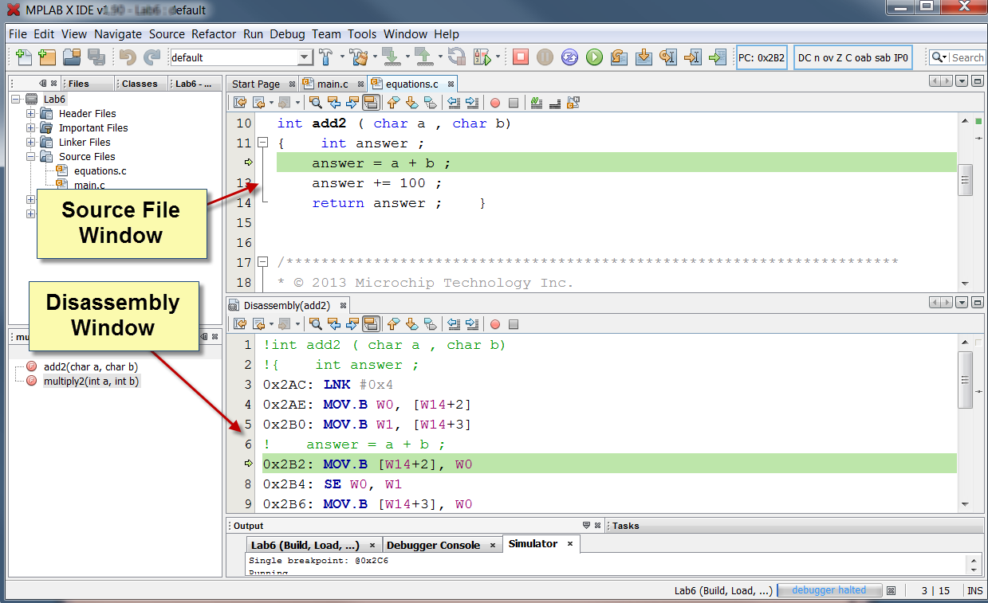Click the blue Reset icon
The height and width of the screenshot is (603, 988).
click(x=569, y=57)
